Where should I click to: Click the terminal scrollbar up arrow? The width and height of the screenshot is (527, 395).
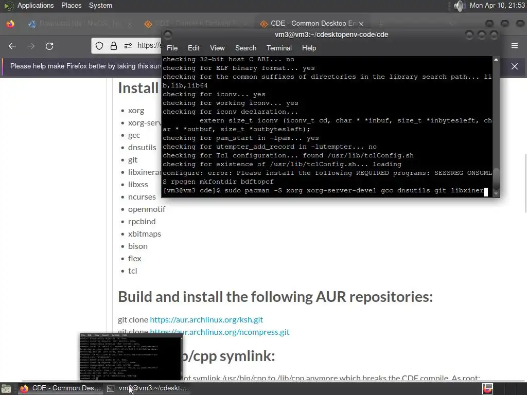tap(496, 60)
